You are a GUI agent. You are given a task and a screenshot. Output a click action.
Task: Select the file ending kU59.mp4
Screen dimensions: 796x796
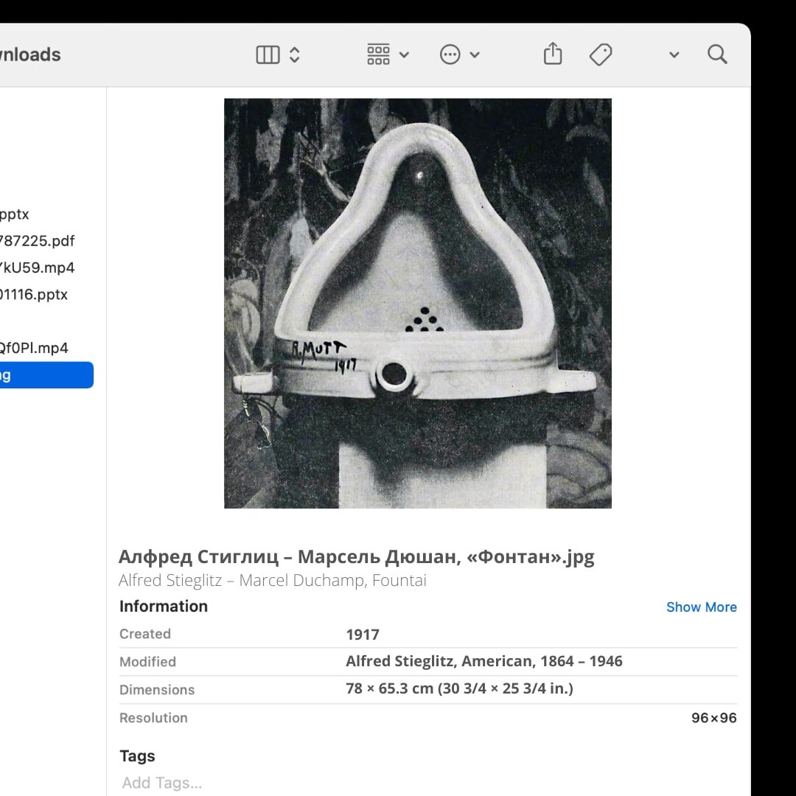pos(37,268)
